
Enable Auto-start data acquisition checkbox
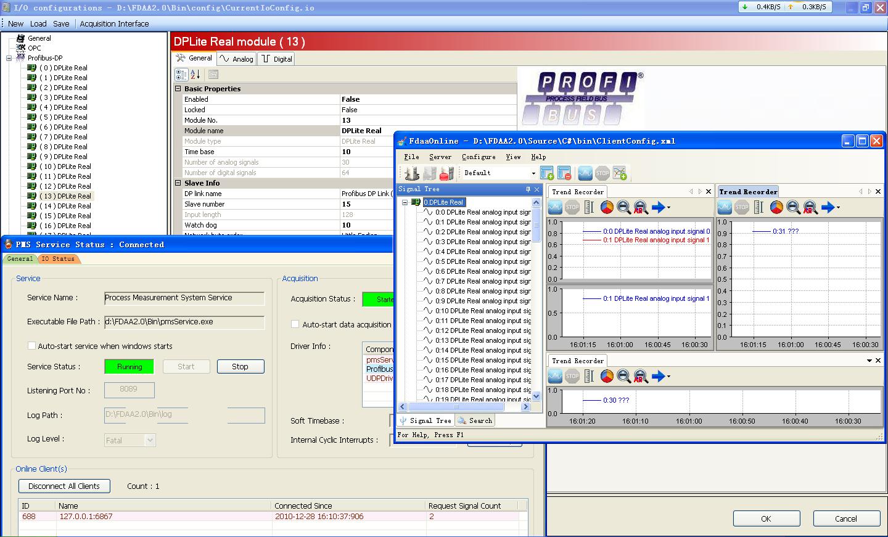pos(295,324)
